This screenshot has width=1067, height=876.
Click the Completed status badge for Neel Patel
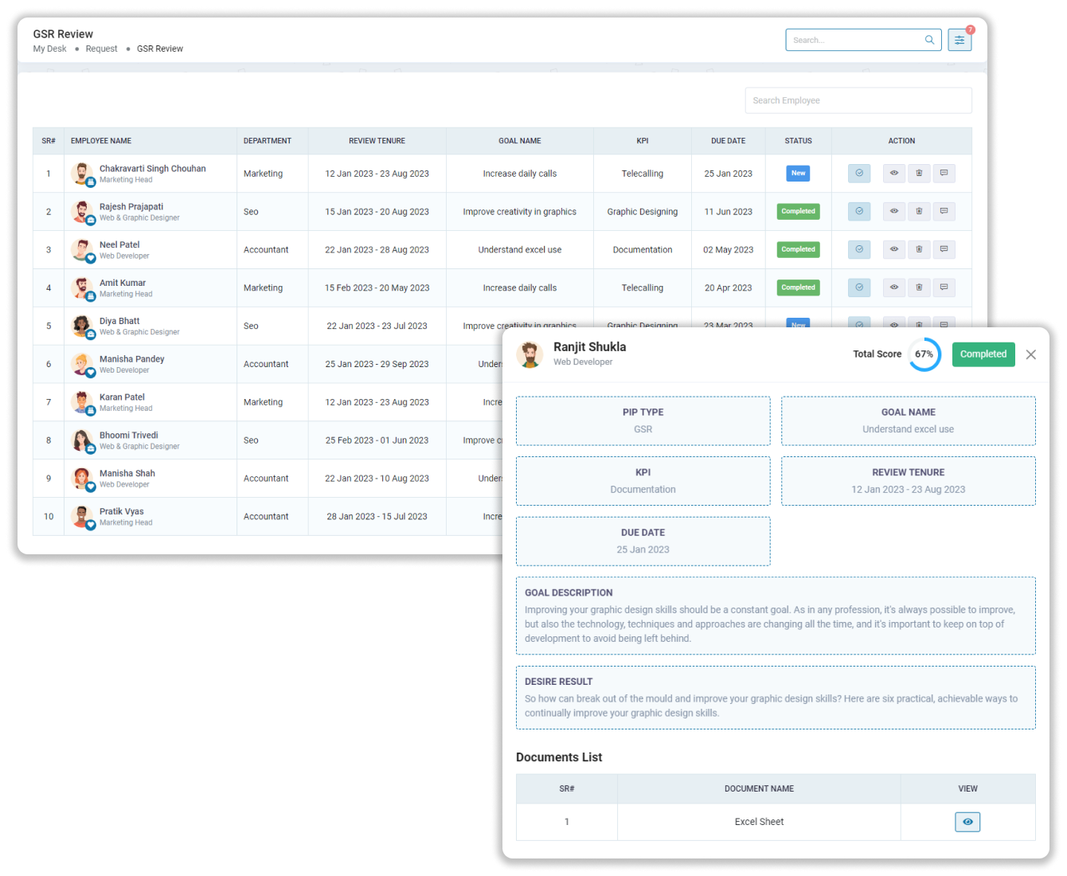(x=798, y=249)
